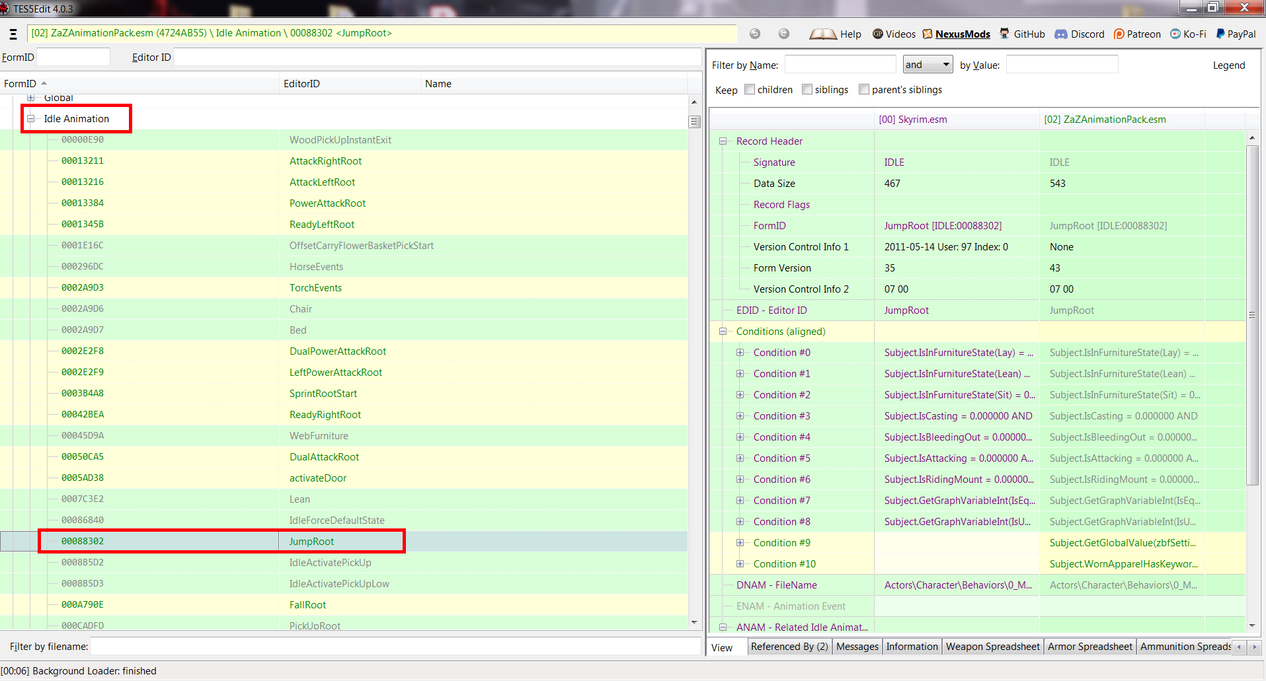Expand Condition #6 row
Viewport: 1266px width, 681px height.
pyautogui.click(x=740, y=480)
